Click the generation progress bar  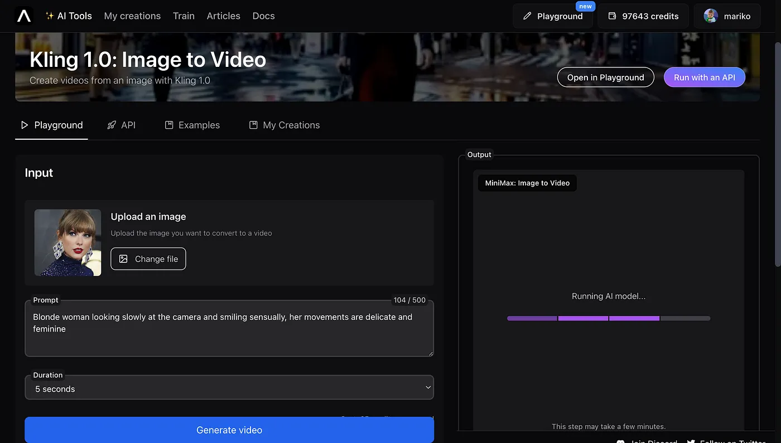[x=609, y=318]
